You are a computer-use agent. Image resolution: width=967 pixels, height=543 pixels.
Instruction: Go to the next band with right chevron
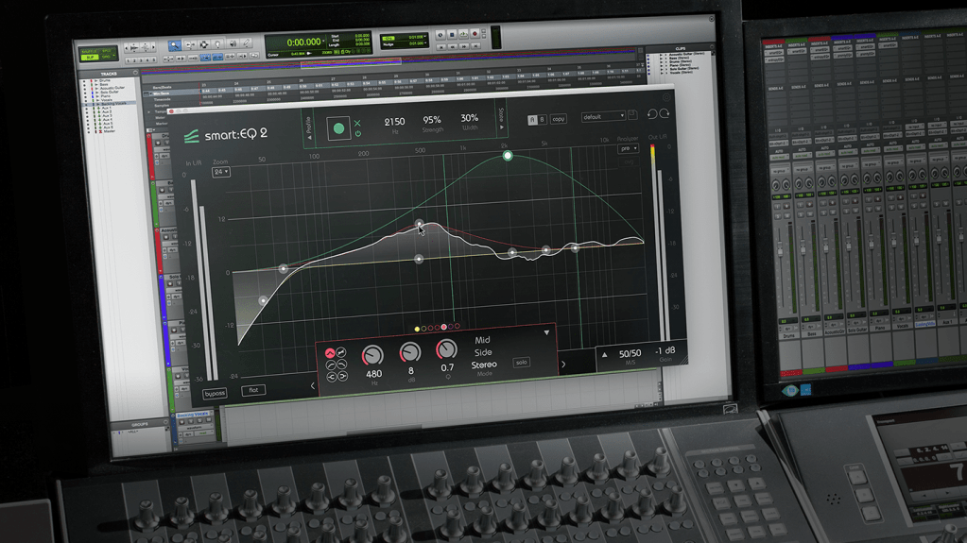(564, 365)
